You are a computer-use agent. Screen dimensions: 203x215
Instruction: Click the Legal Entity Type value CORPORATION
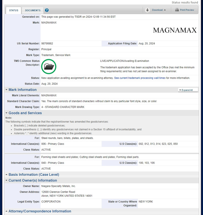[51, 202]
